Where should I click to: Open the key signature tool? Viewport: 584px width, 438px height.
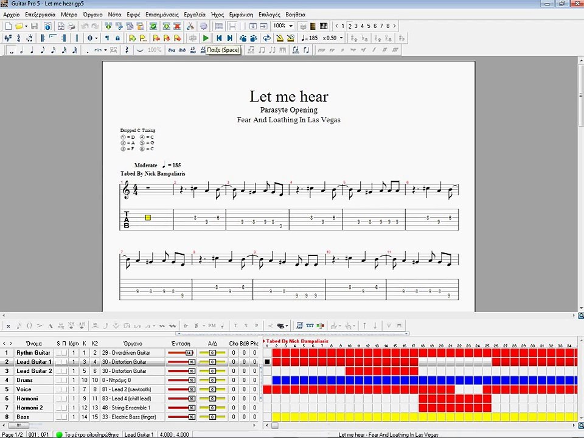(8, 38)
